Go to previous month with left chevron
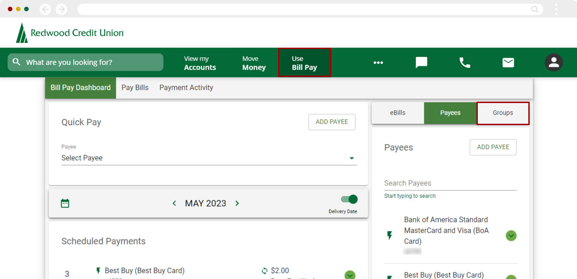577x279 pixels. click(x=174, y=203)
